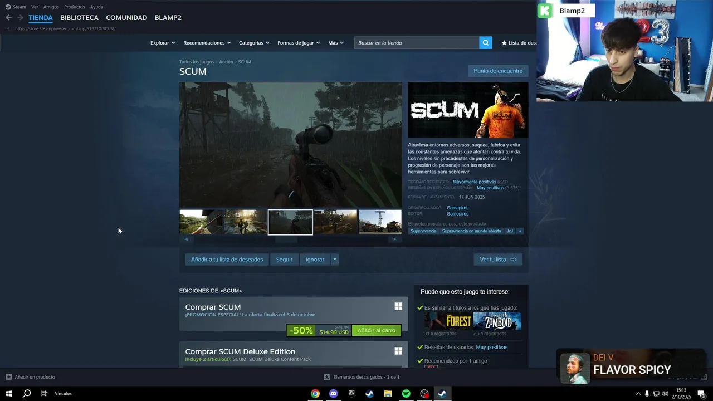The width and height of the screenshot is (713, 401).
Task: Switch to the BIBLIOTECA tab
Action: 79,18
